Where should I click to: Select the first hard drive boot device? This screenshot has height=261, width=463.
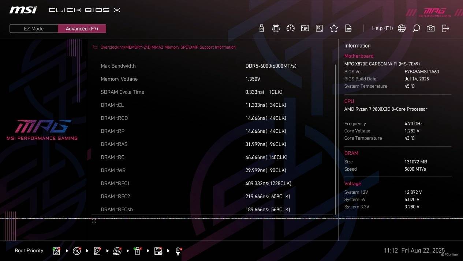coord(57,251)
